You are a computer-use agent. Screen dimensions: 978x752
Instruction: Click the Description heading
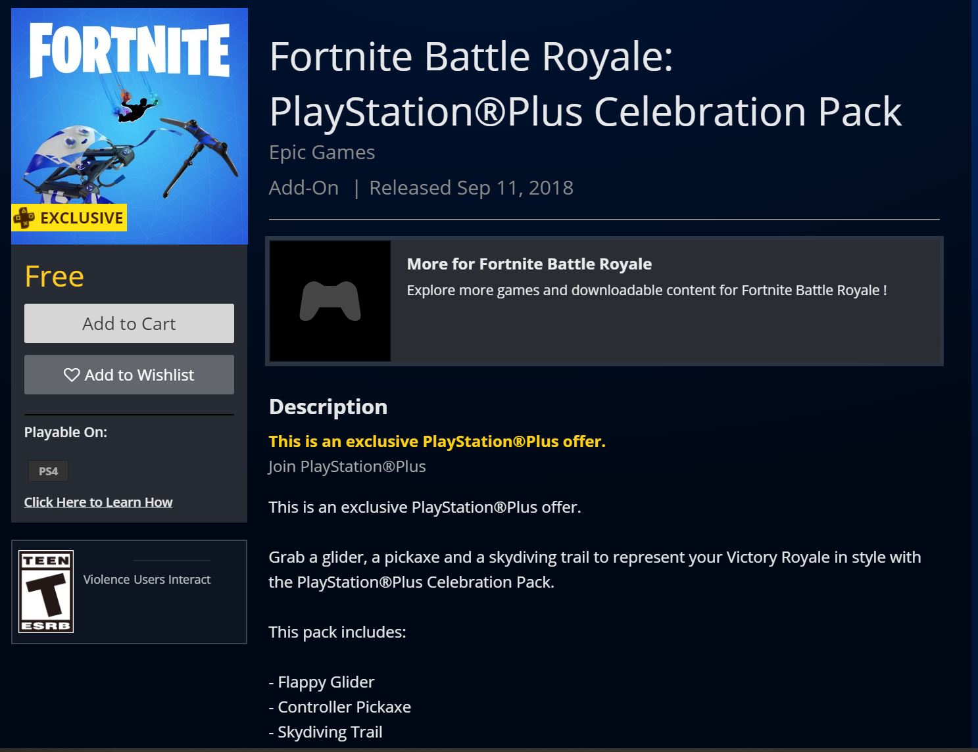coord(328,407)
